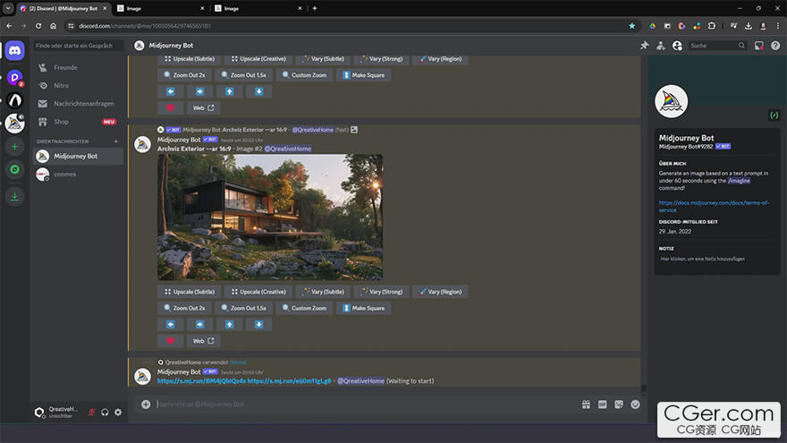Open the generated house image thumbnail
This screenshot has width=787, height=443.
(270, 217)
